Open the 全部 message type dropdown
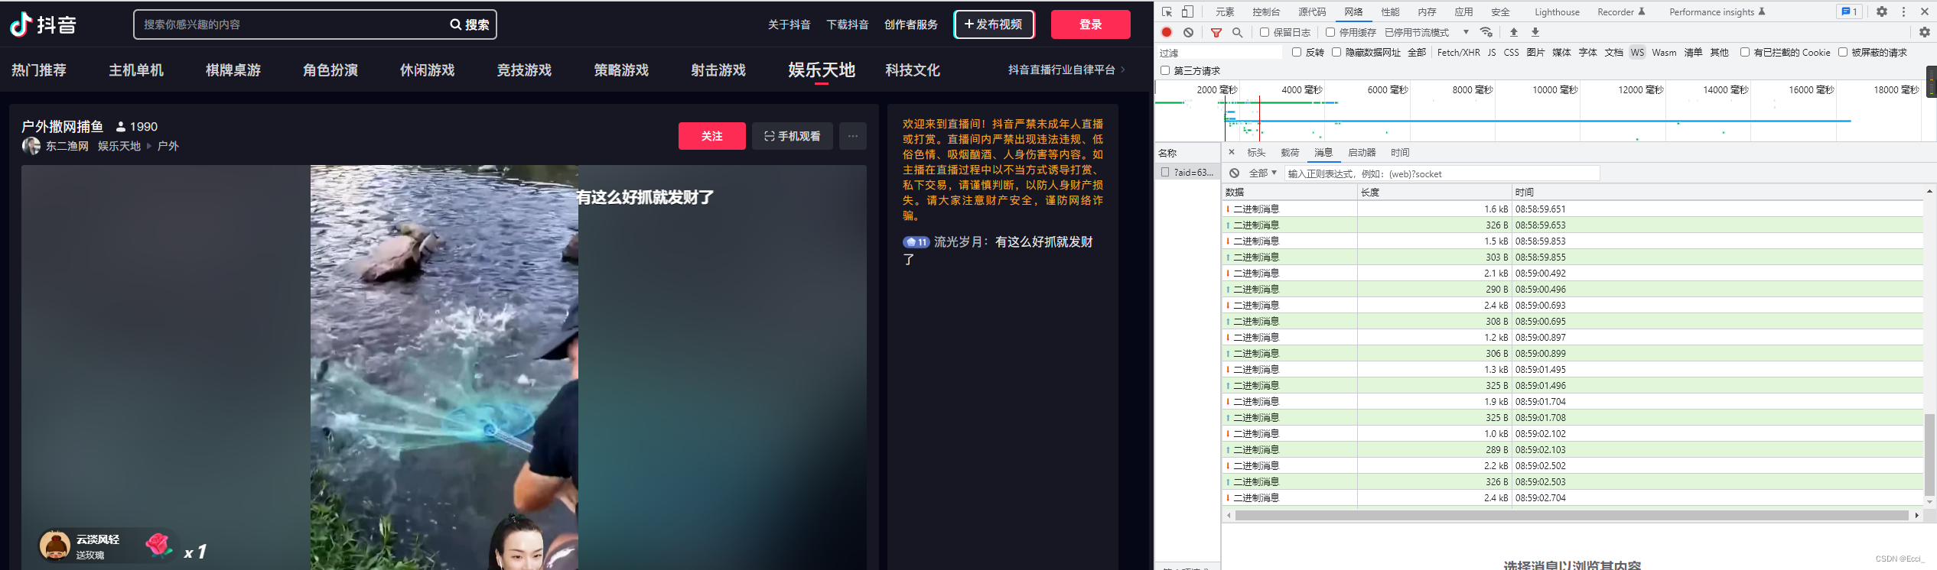Screen dimensions: 1937x570 [x=1262, y=173]
